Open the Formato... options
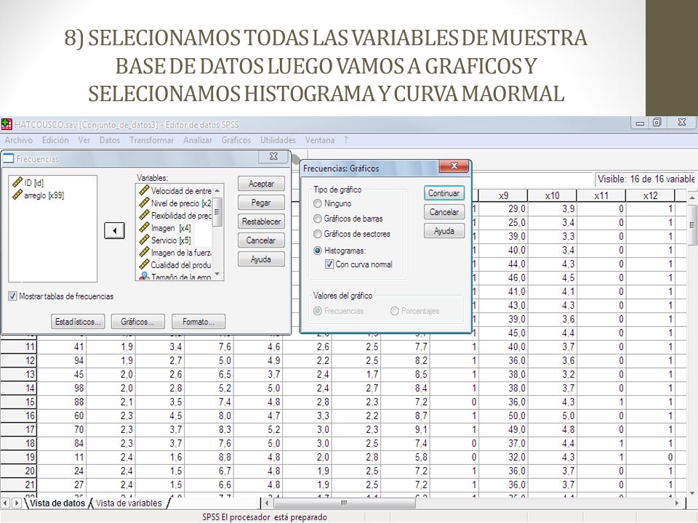This screenshot has height=523, width=698. coord(198,322)
